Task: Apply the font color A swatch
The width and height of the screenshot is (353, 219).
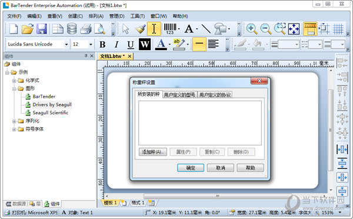Action: click(161, 44)
